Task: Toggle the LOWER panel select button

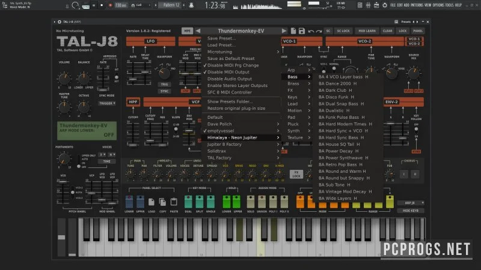Action: click(129, 202)
